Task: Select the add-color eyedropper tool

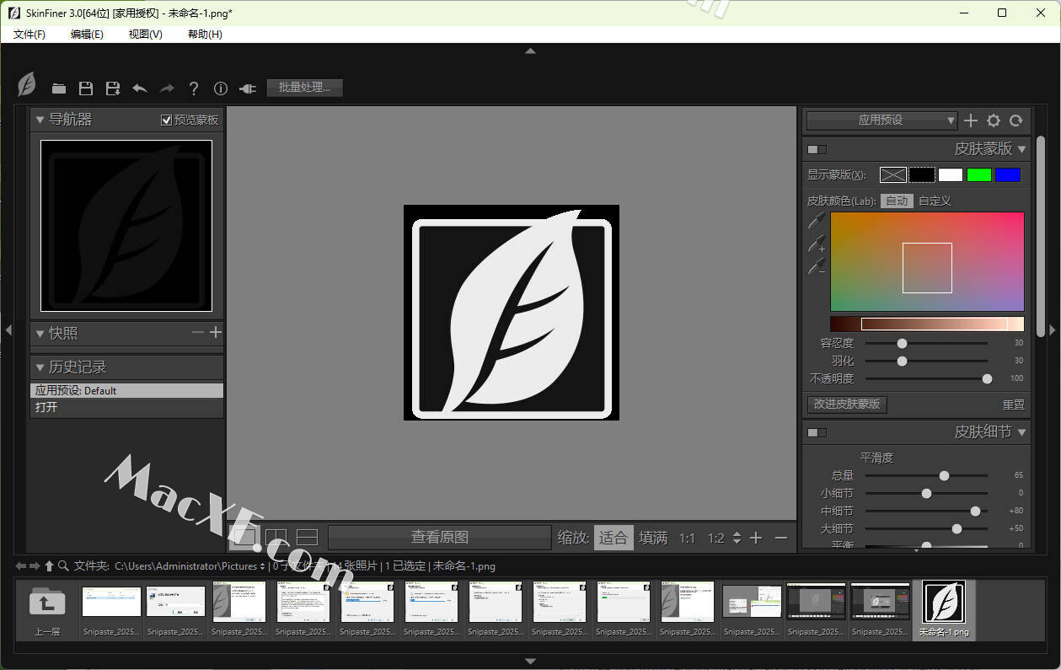Action: pos(816,244)
